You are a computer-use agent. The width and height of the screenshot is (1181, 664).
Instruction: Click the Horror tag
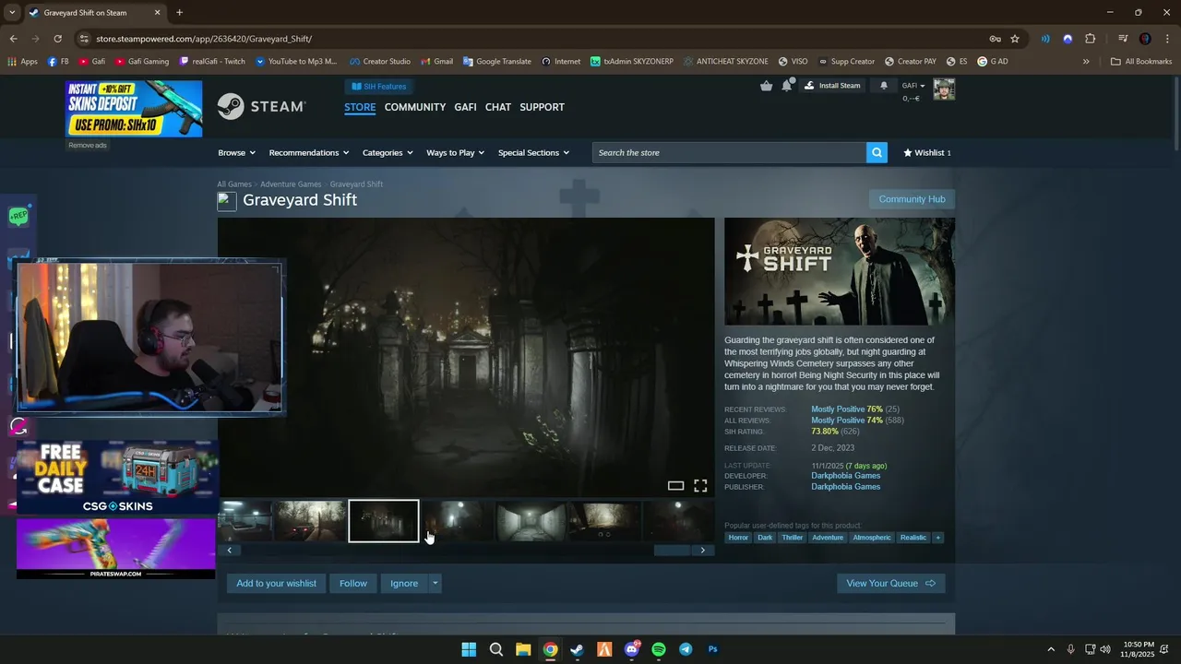pos(738,538)
